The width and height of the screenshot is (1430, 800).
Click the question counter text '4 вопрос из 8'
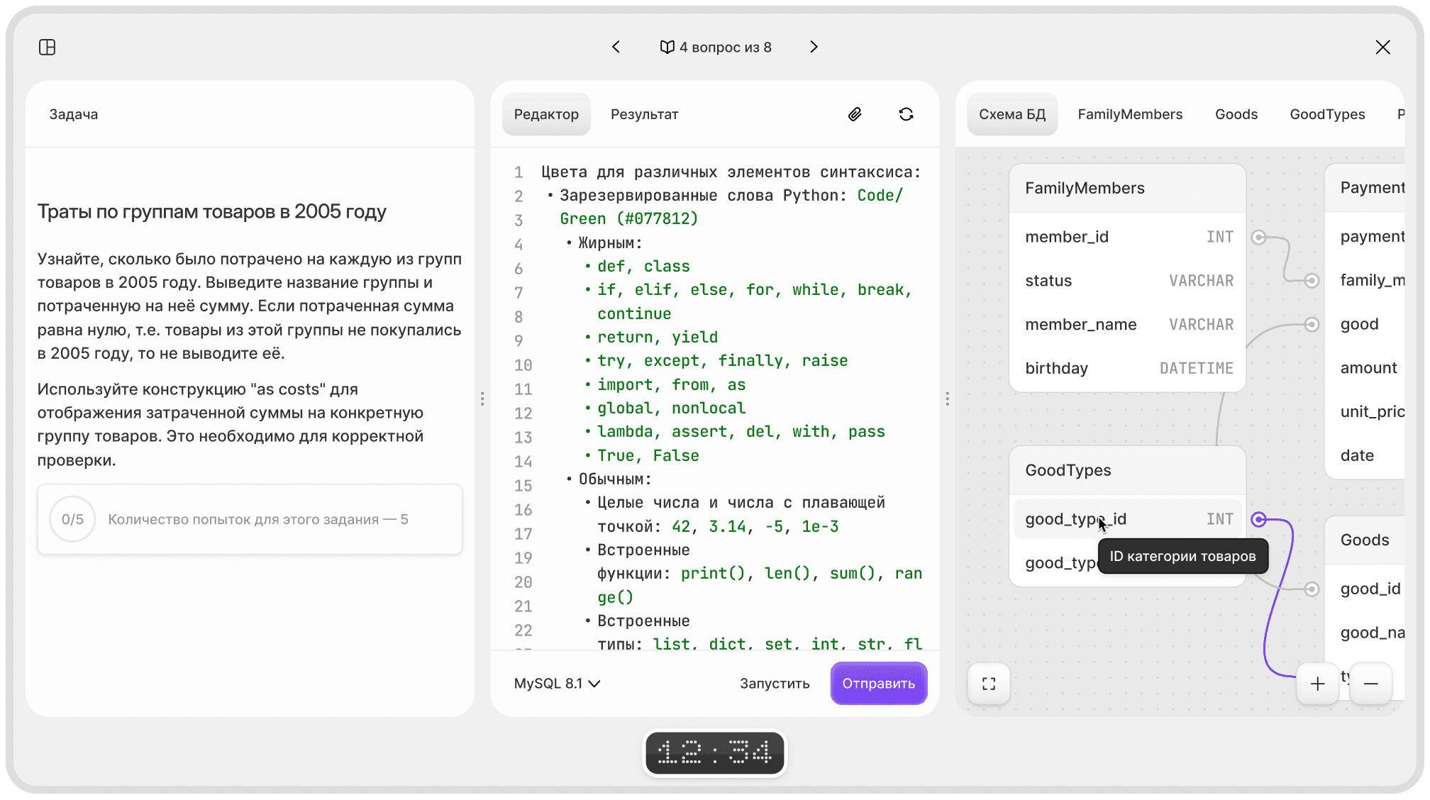(726, 47)
